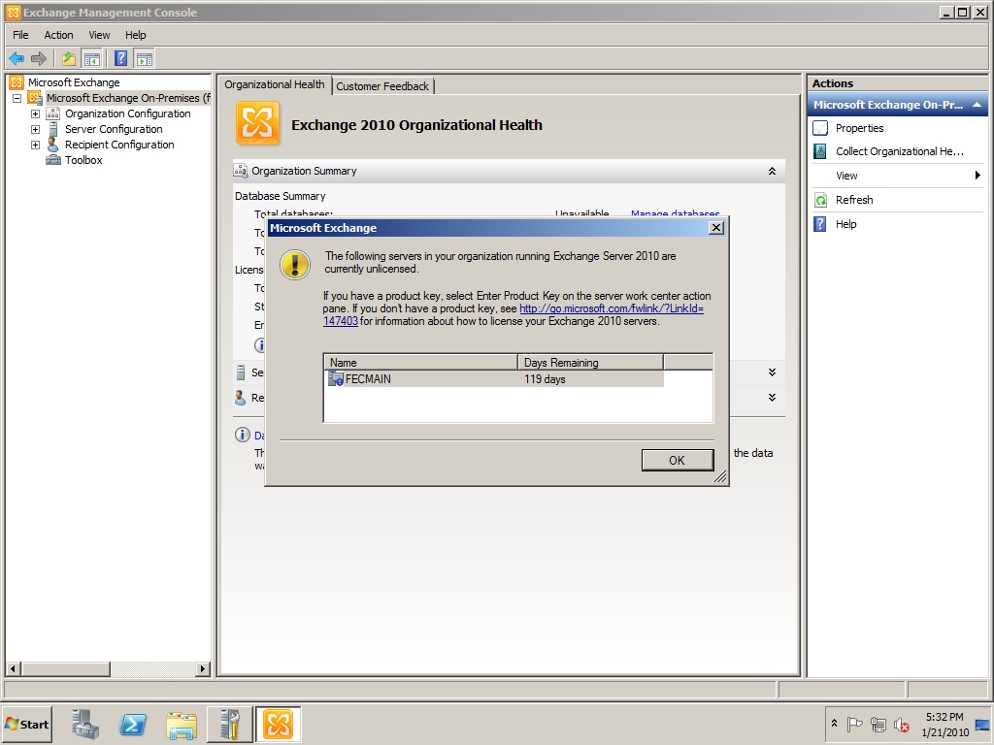Click the FECMAIN server icon in list
The height and width of the screenshot is (745, 994).
click(335, 379)
